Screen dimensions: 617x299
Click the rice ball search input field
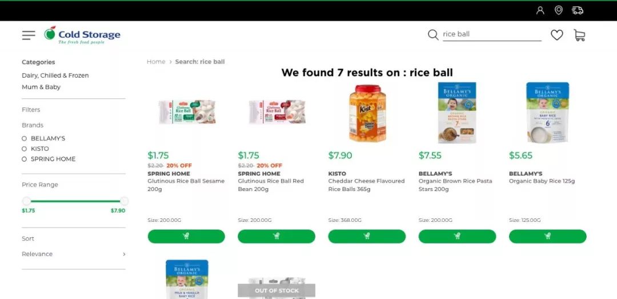coord(492,34)
